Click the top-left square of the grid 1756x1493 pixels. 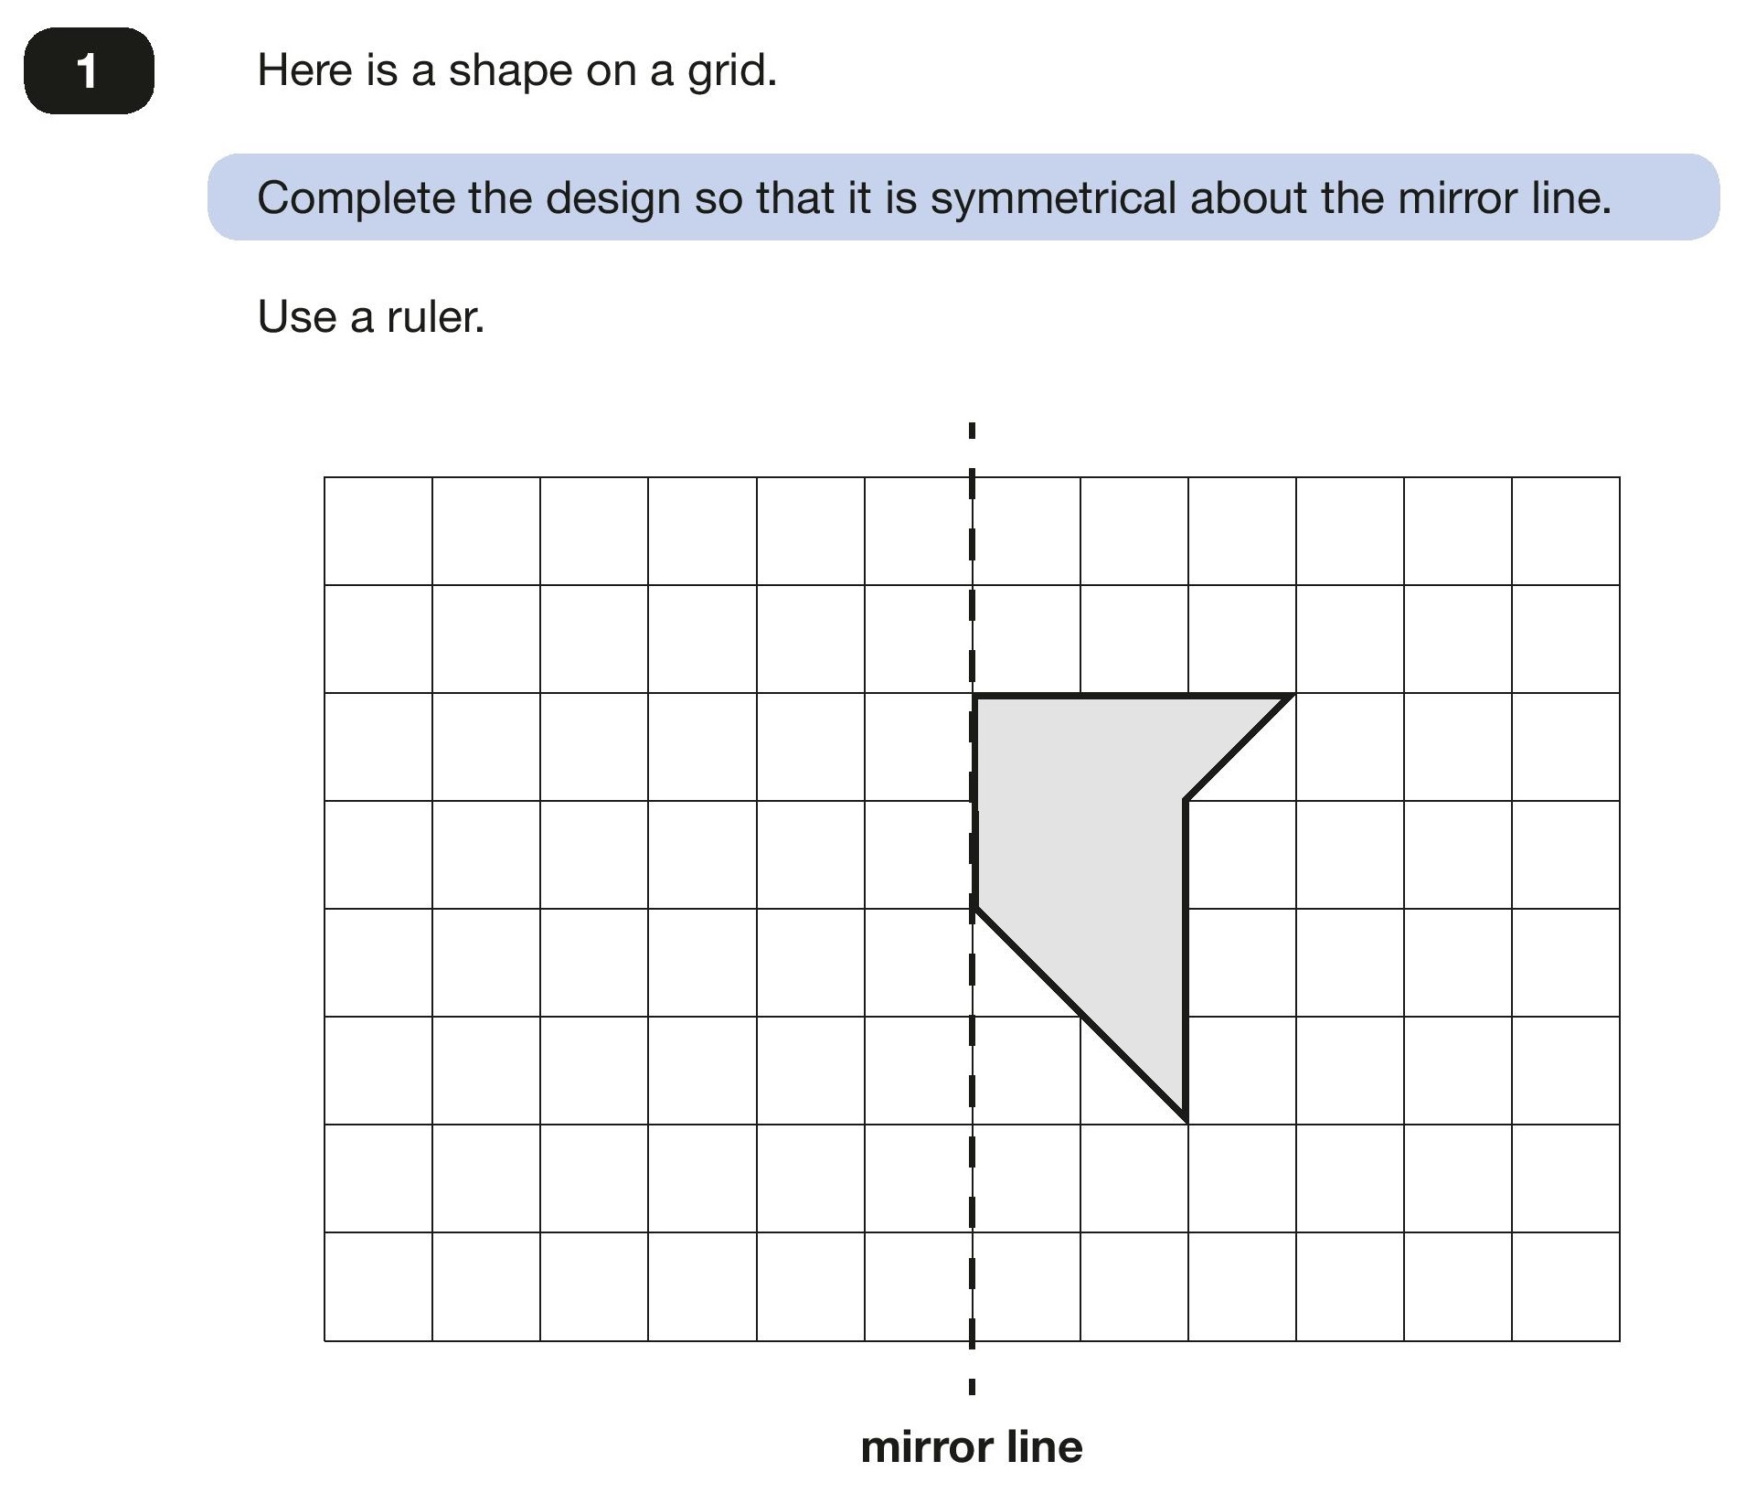[378, 531]
